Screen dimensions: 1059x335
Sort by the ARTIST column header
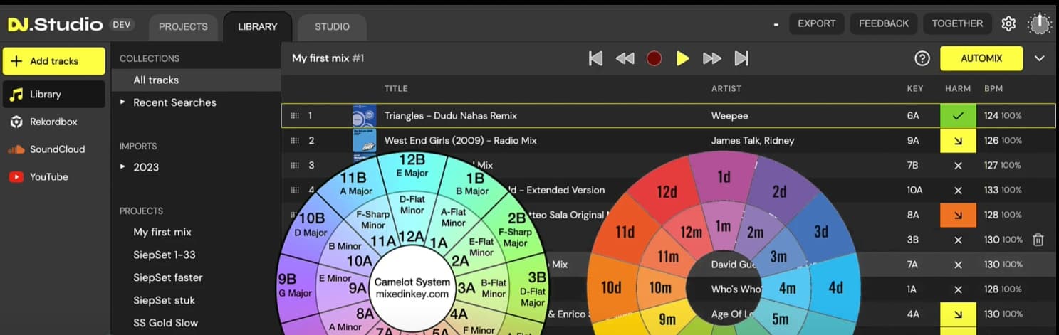coord(726,89)
